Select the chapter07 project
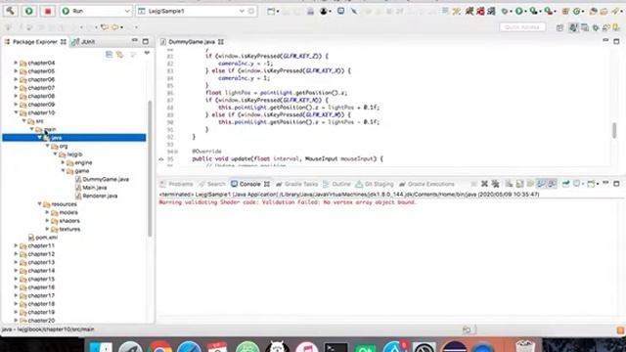626x352 pixels. pyautogui.click(x=41, y=88)
